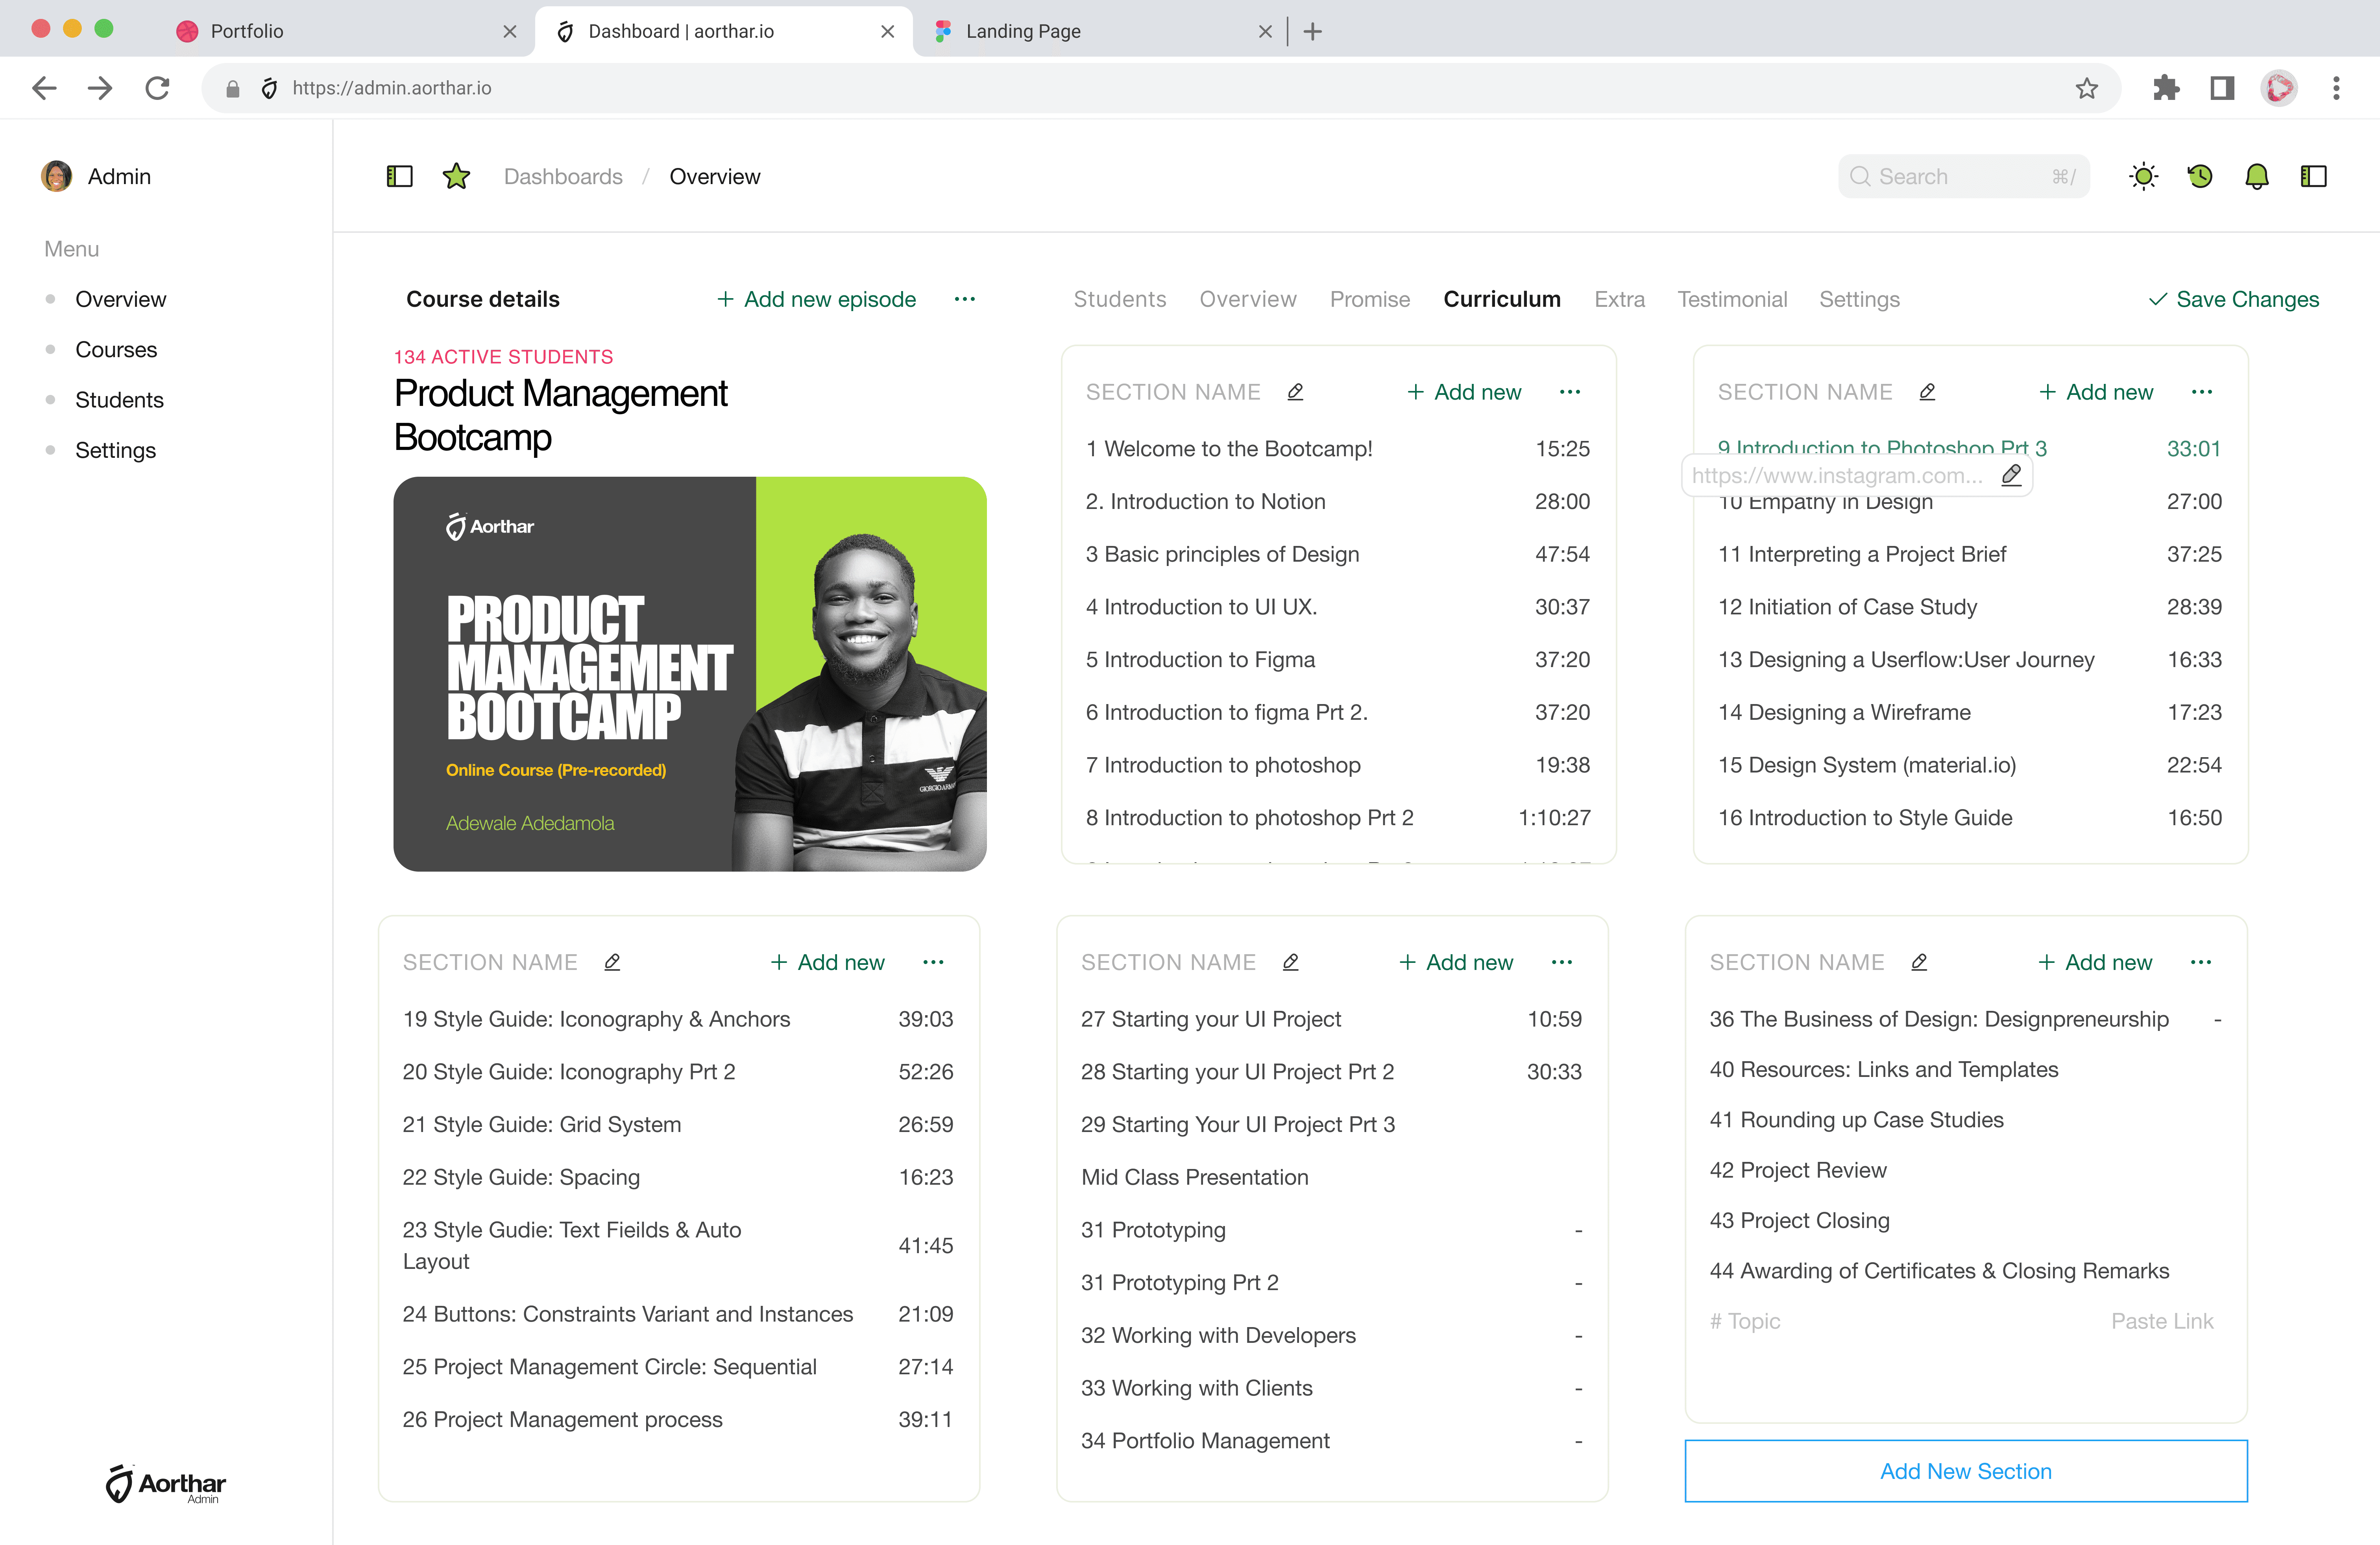Open the browser side panel icon
2380x1545 pixels.
point(2222,88)
